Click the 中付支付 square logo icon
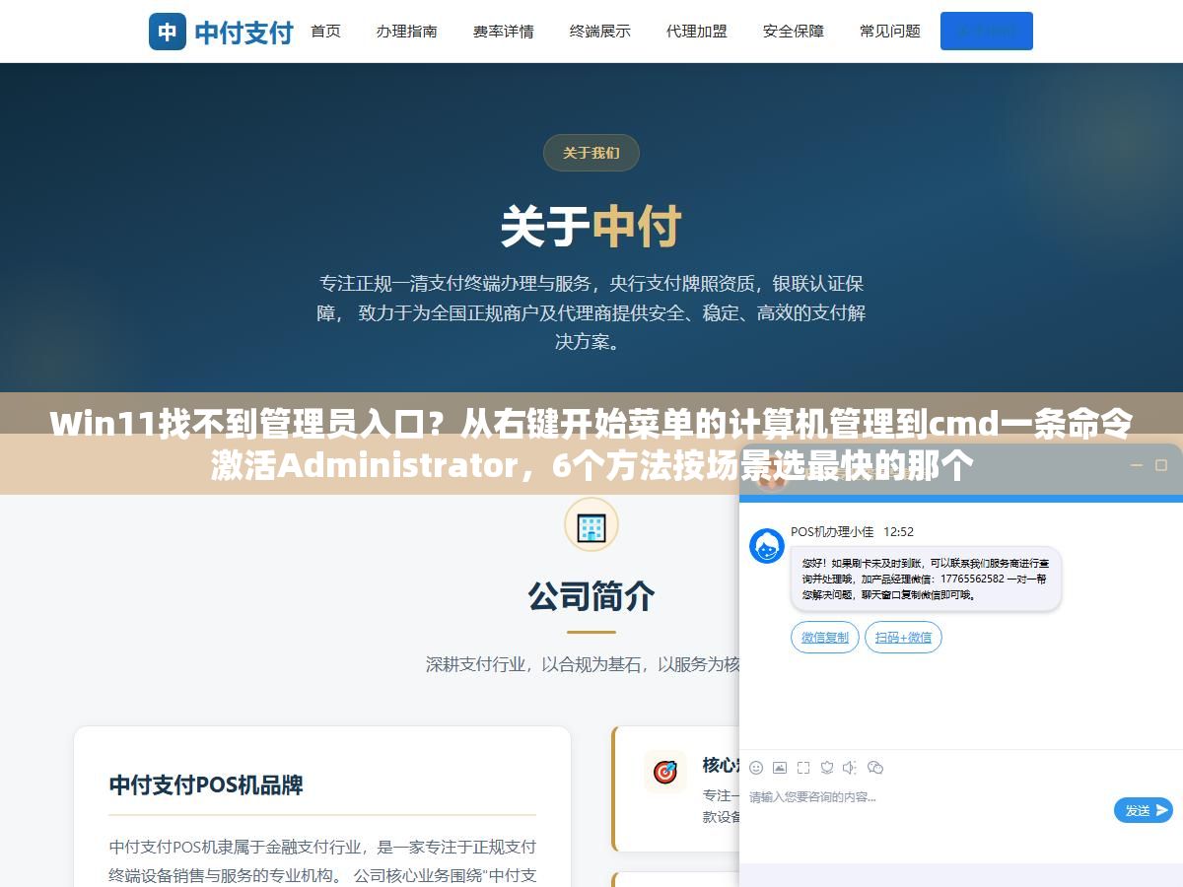Image resolution: width=1183 pixels, height=887 pixels. coord(168,32)
